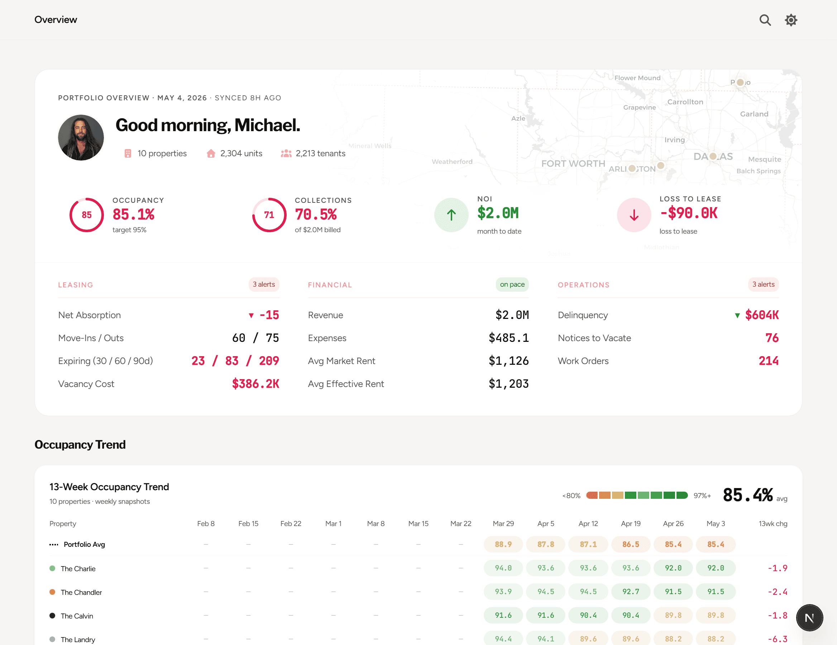
Task: Click the Revenue value $2.0M
Action: (512, 315)
